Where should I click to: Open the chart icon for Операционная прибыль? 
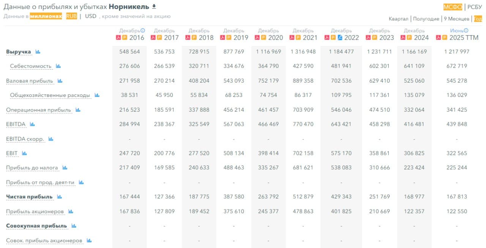(78, 110)
